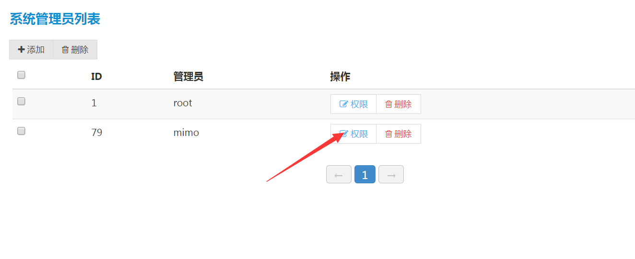635x259 pixels.
Task: Click the plus icon on 添加 button
Action: coord(21,49)
